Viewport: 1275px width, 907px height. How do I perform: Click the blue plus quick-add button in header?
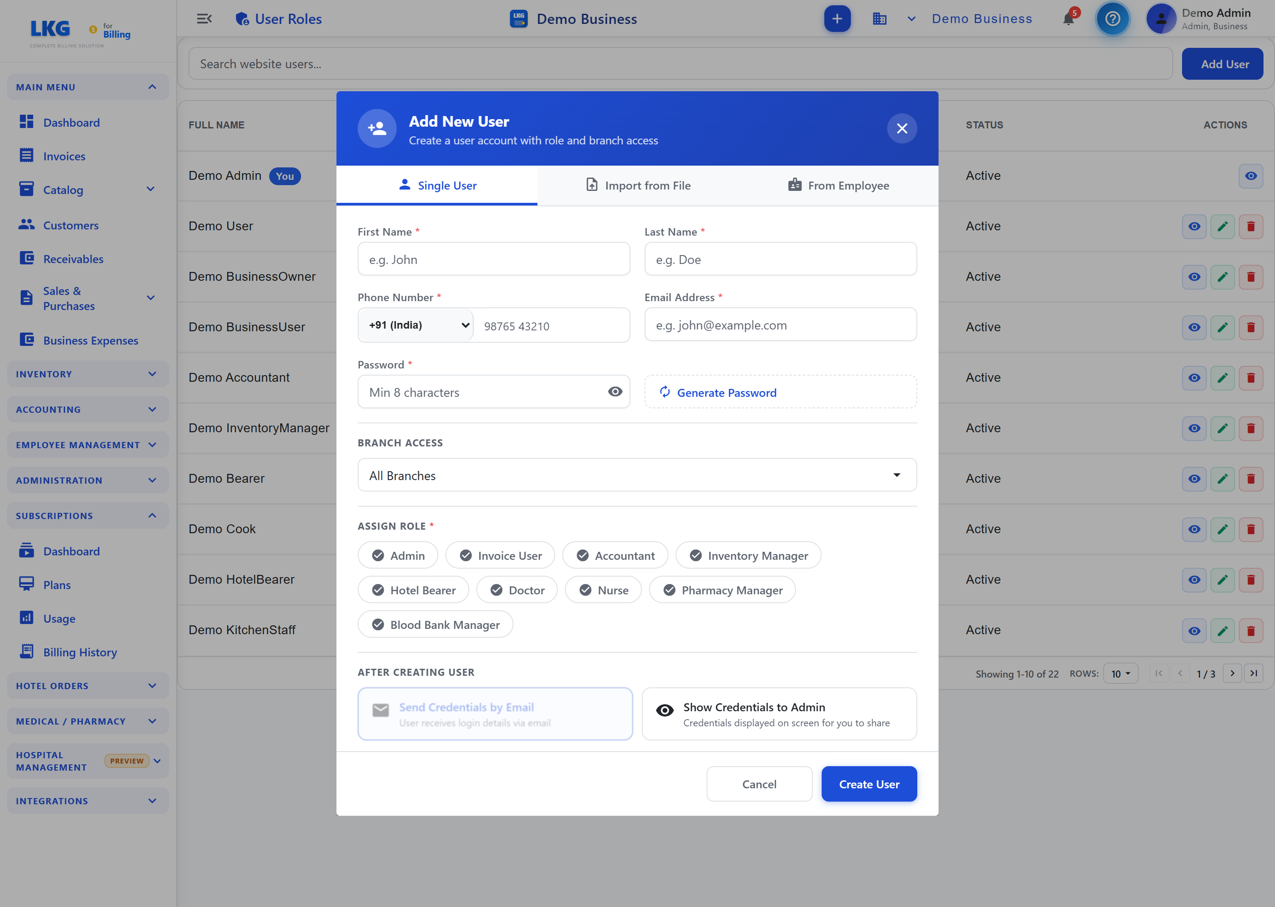pos(837,19)
